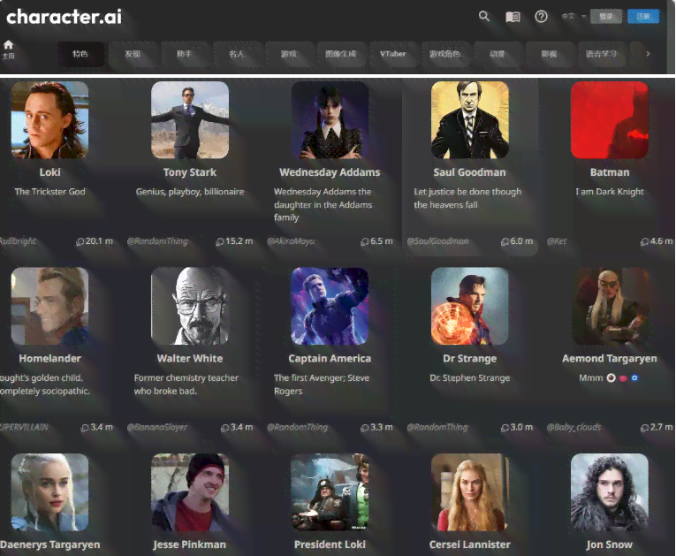Click the "The Trickster God" description
Viewport: 676px width, 556px height.
[50, 192]
